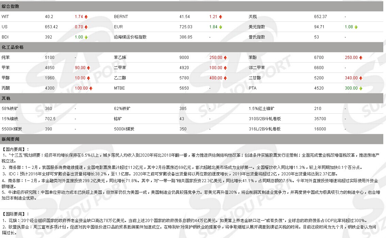Click the 316L/2B冷轧卷板 price 16000
This screenshot has height=238, width=386.
(x=320, y=129)
